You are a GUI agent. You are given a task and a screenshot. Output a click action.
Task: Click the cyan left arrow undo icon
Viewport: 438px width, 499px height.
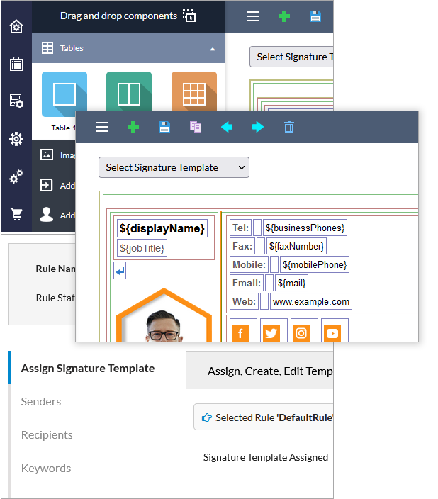(x=227, y=127)
